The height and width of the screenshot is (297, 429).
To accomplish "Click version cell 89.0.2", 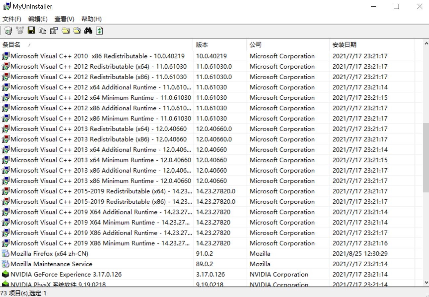I will coord(204,264).
